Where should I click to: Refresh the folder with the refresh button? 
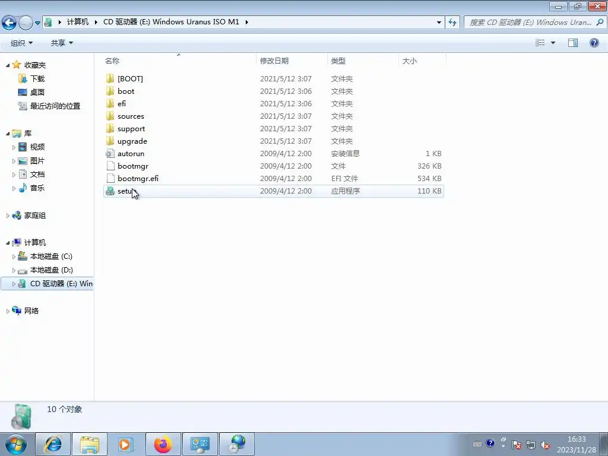point(452,23)
